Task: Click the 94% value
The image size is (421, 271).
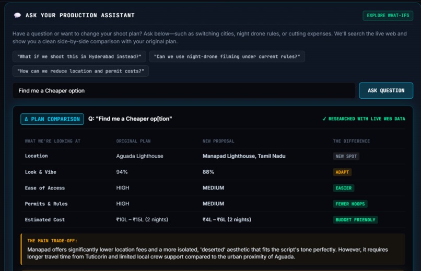Action: click(122, 172)
